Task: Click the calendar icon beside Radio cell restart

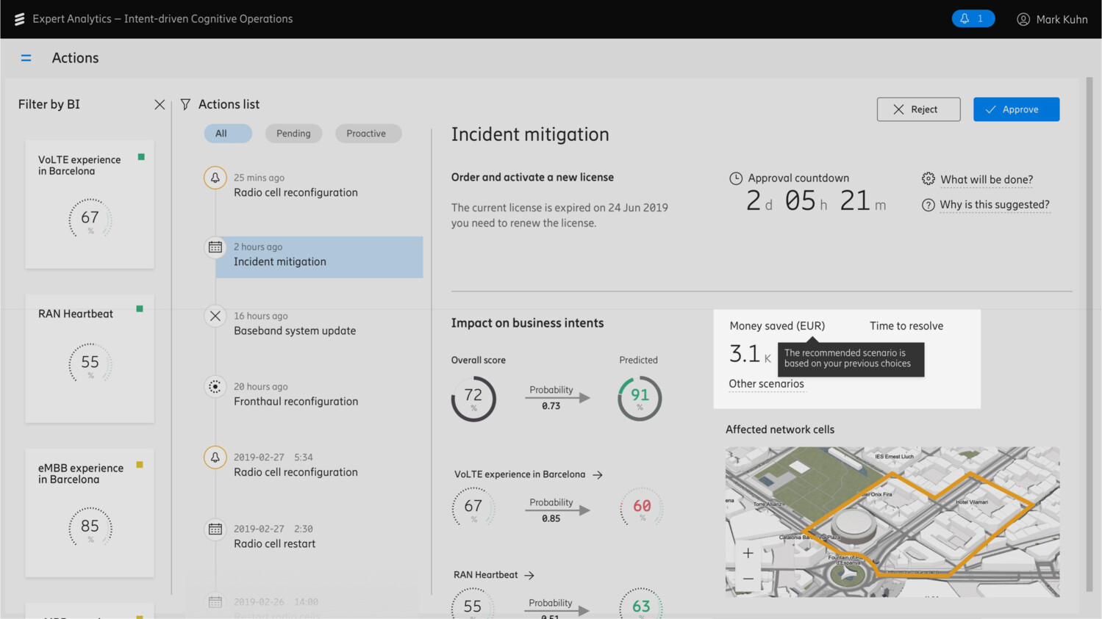Action: (215, 529)
